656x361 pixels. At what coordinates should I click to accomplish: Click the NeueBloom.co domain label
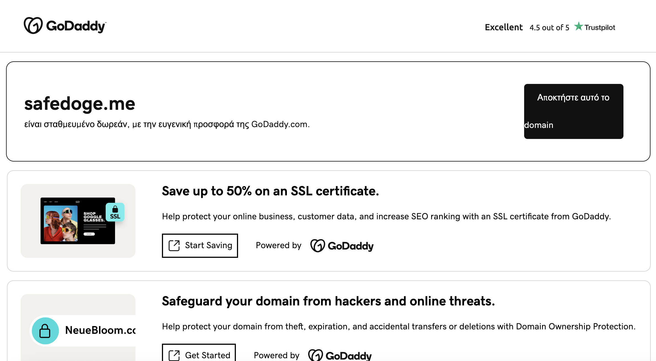[x=100, y=330]
